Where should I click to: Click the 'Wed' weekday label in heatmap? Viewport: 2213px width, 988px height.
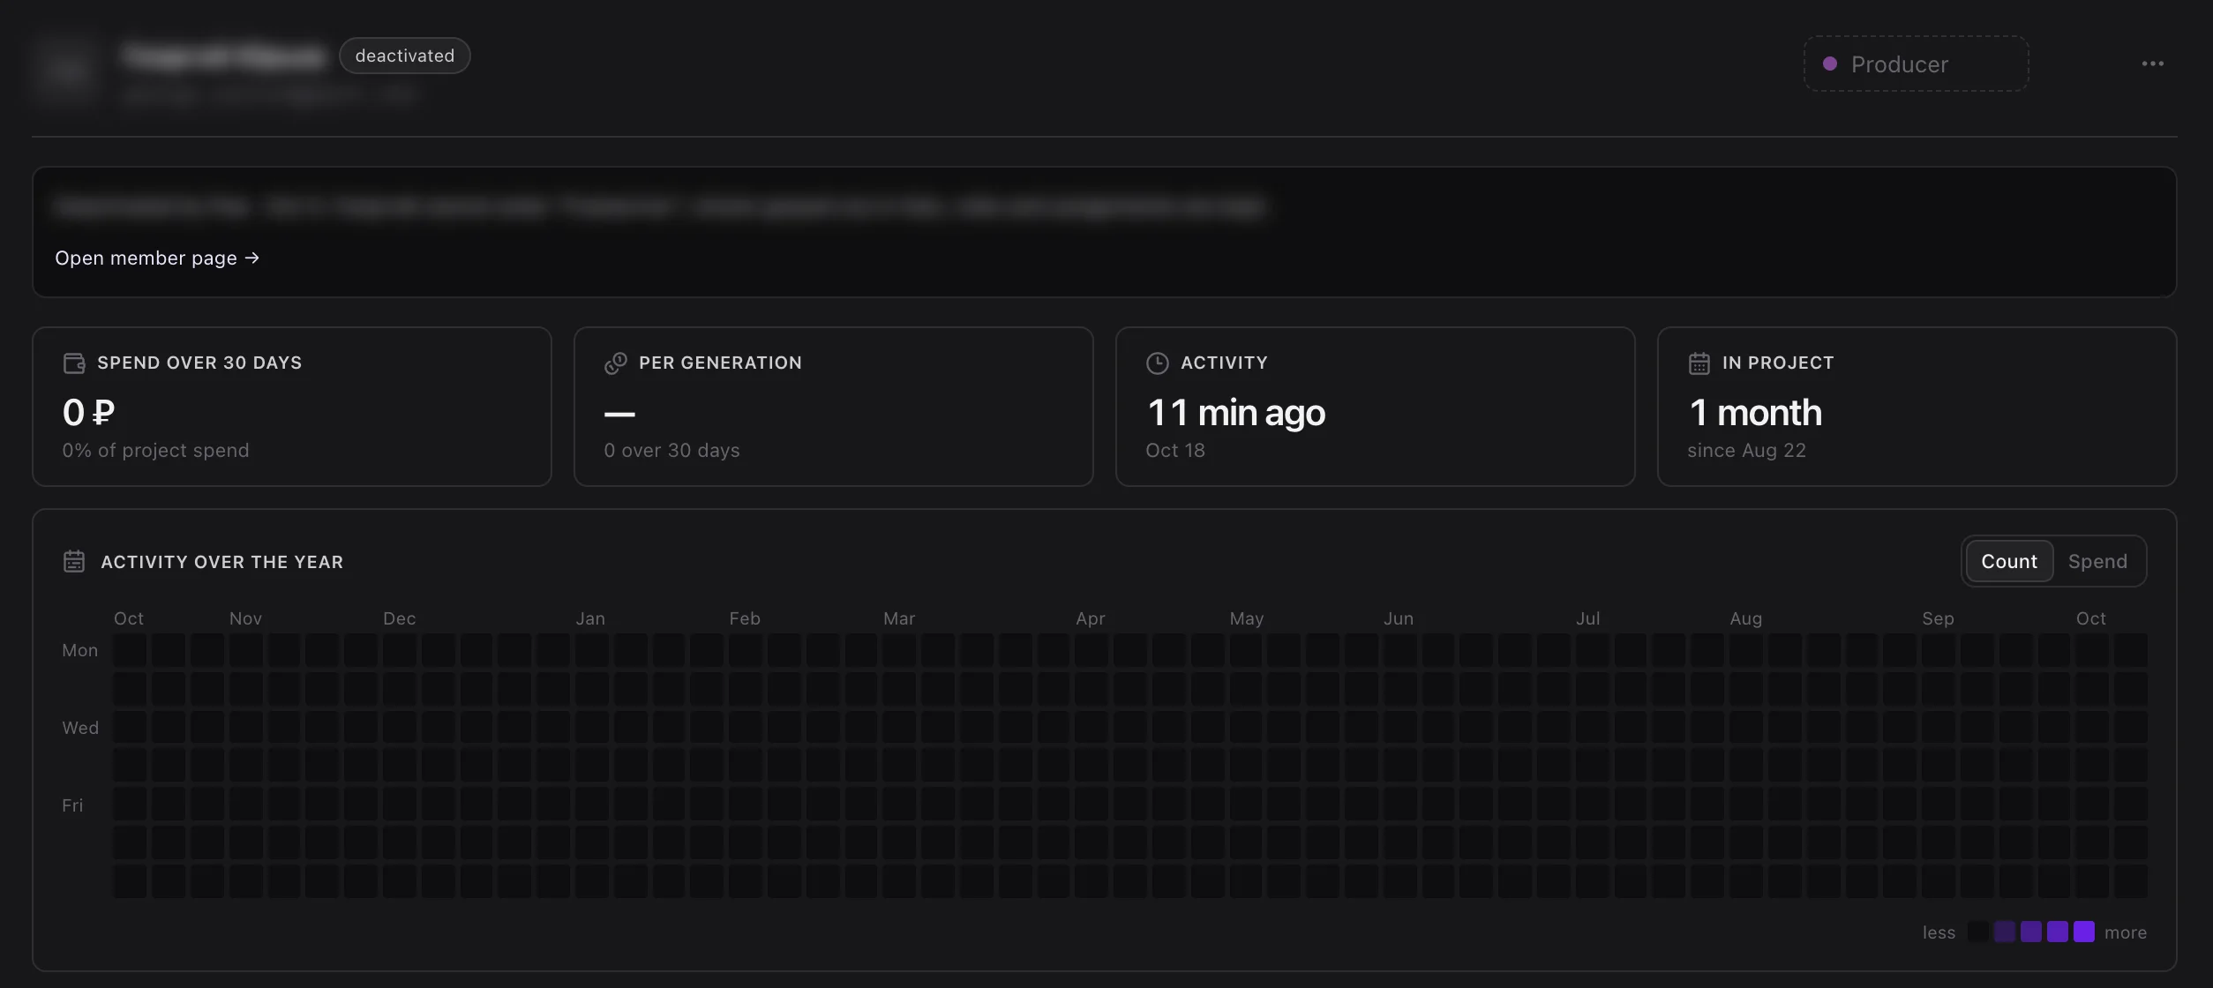[80, 728]
